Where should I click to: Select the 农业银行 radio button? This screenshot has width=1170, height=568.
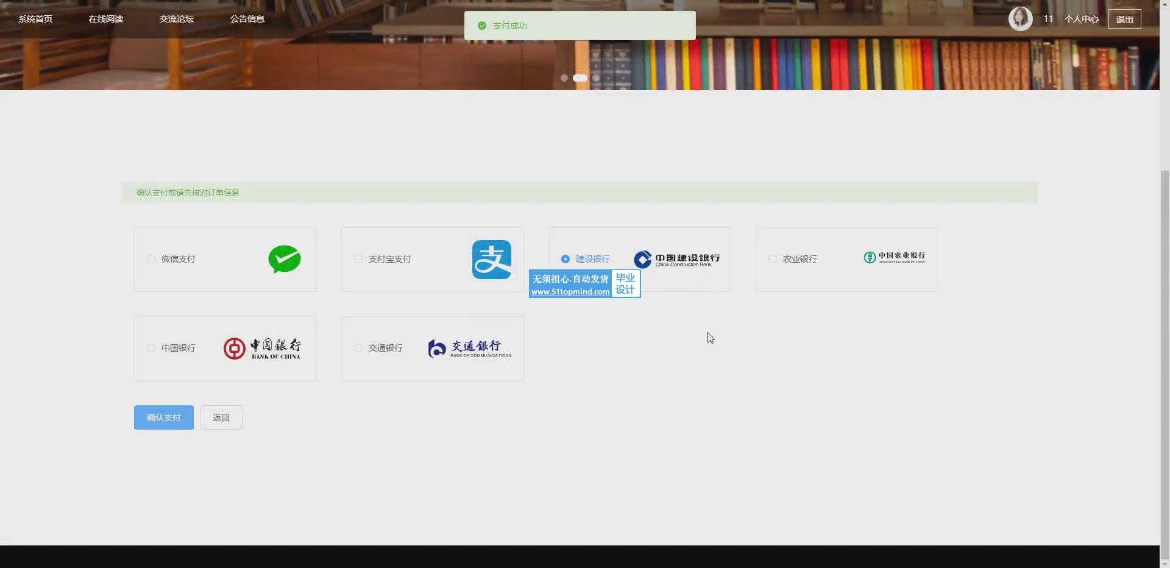[x=773, y=259]
